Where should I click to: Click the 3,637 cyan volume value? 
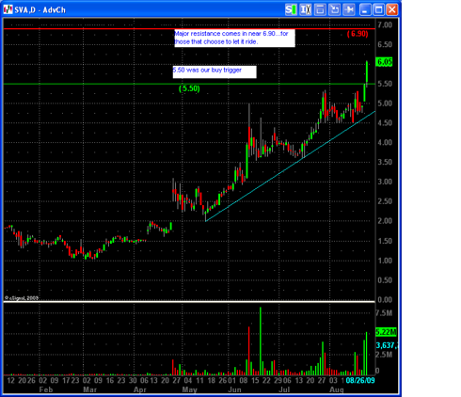click(x=388, y=345)
